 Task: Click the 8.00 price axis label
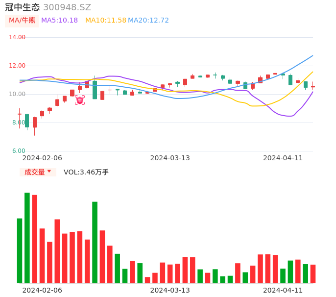tap(19, 123)
